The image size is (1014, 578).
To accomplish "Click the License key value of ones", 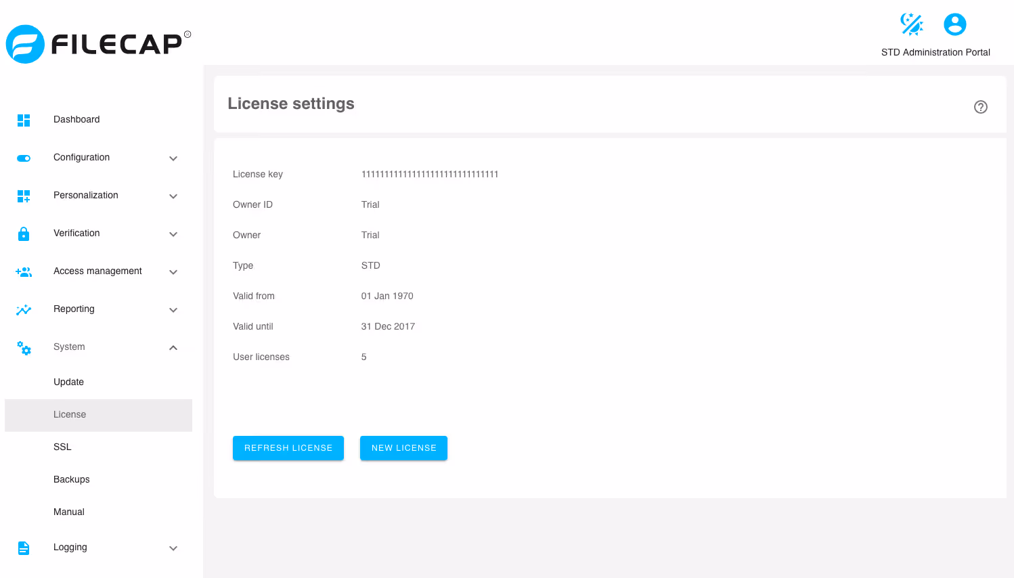I will click(x=430, y=174).
